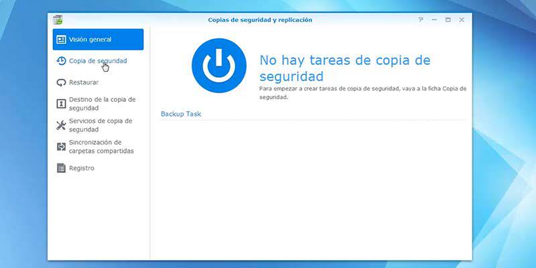
Task: Minimize the Copias de seguridad window
Action: [434, 20]
